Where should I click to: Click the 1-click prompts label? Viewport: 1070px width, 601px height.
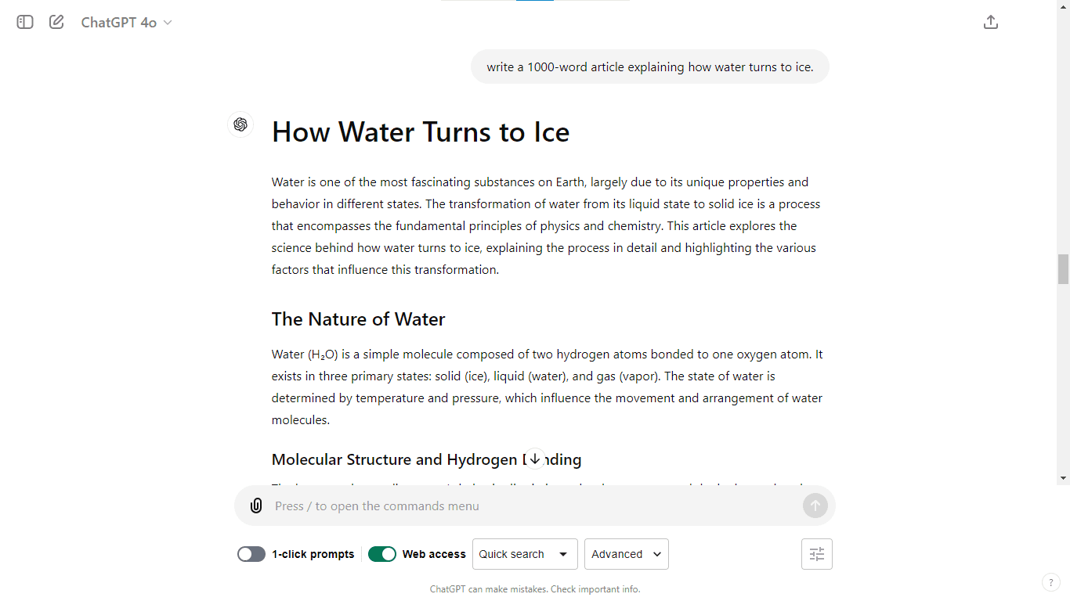pyautogui.click(x=313, y=554)
